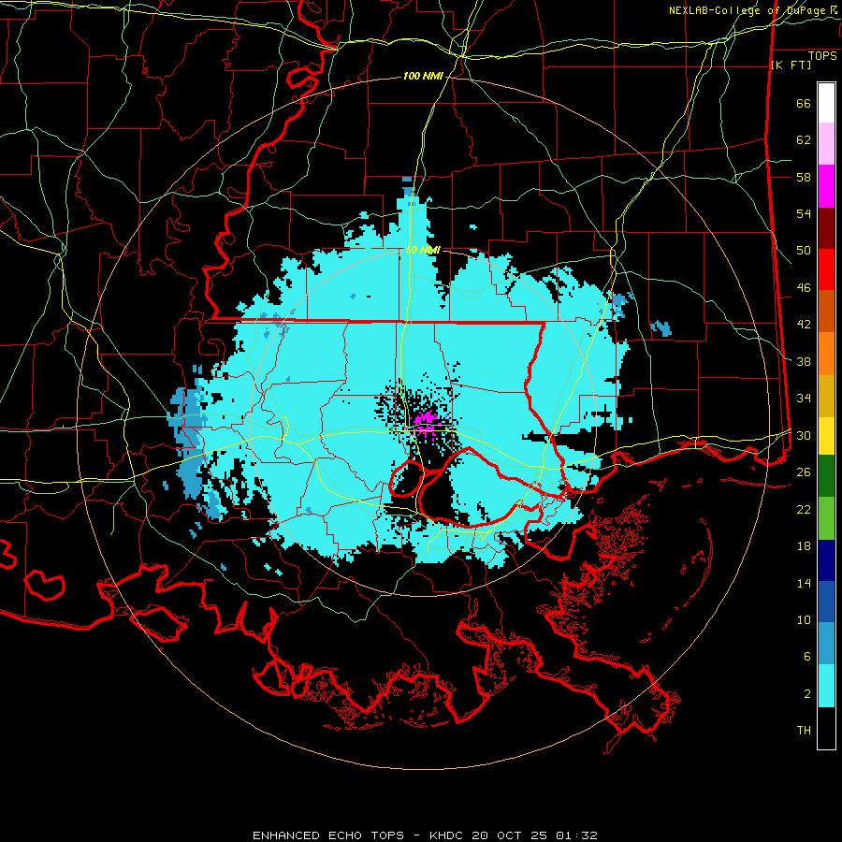This screenshot has width=842, height=842.
Task: Click the '50 NMI' range ring label
Action: (423, 250)
